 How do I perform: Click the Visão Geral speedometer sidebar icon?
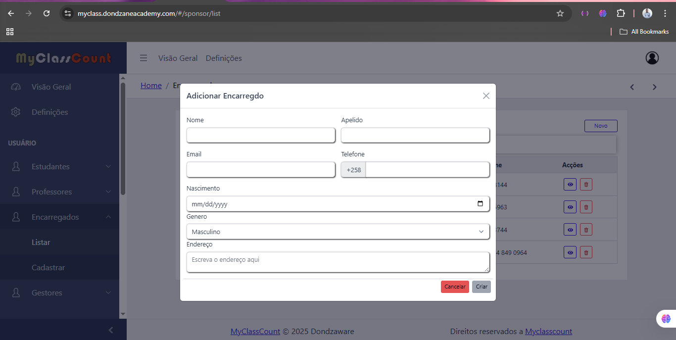(x=16, y=87)
